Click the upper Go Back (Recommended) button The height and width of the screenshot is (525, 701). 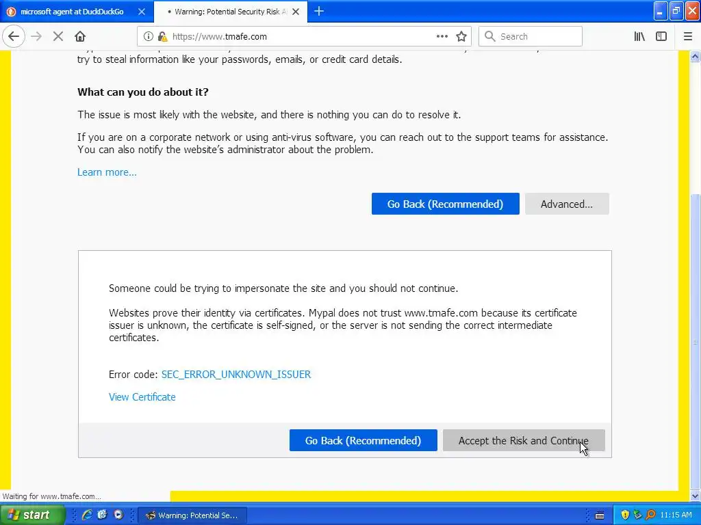445,204
